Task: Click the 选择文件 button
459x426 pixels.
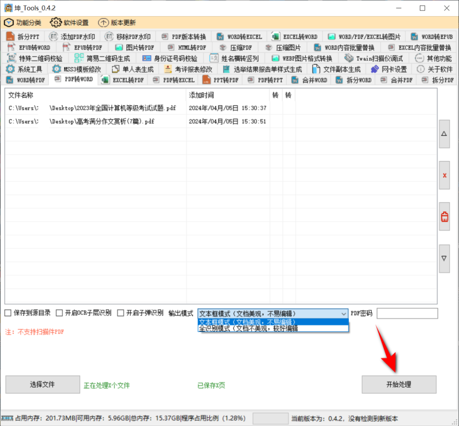Action: click(42, 384)
